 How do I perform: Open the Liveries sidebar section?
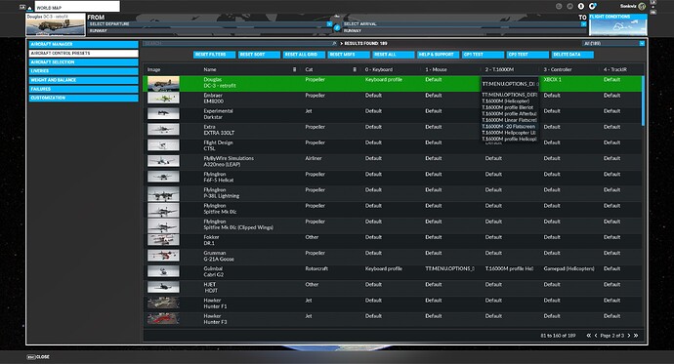(x=84, y=71)
